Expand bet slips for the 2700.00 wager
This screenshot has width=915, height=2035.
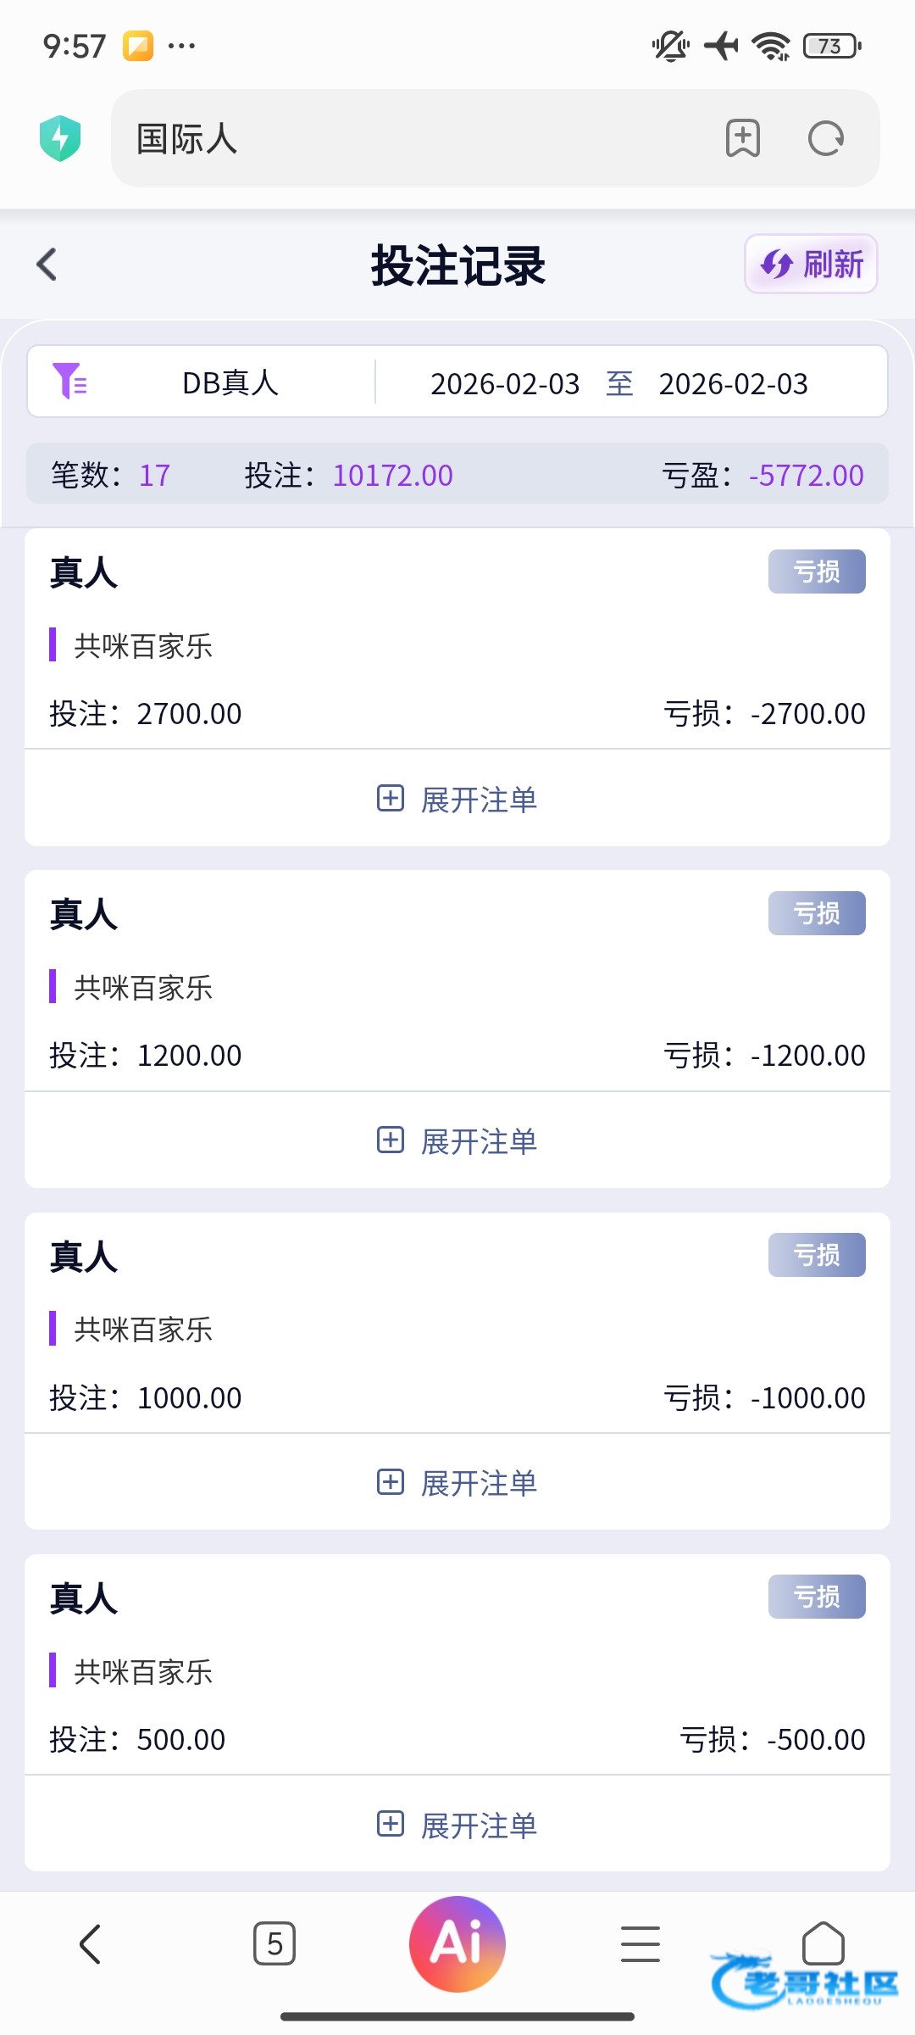(457, 799)
